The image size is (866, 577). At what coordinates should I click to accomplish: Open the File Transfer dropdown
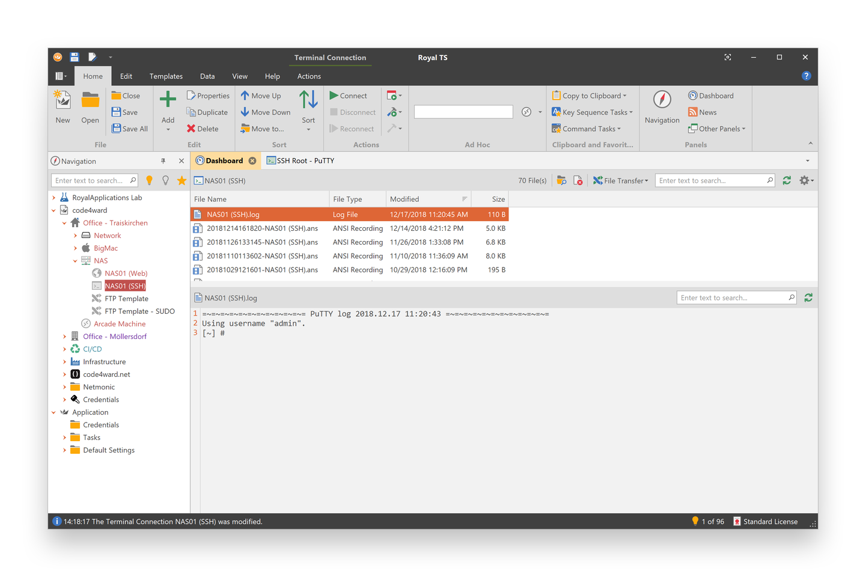click(620, 180)
